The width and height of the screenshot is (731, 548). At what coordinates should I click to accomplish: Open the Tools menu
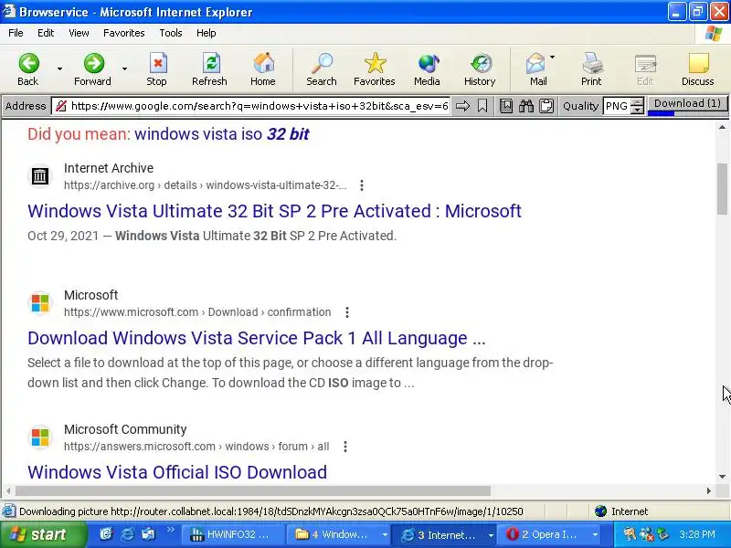(x=171, y=33)
